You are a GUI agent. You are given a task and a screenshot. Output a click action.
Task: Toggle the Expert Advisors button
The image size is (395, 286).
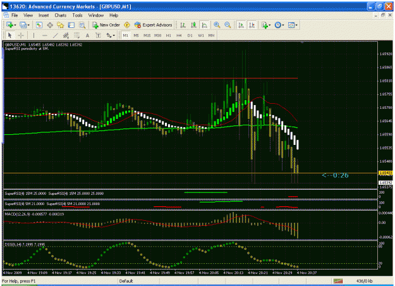click(154, 25)
